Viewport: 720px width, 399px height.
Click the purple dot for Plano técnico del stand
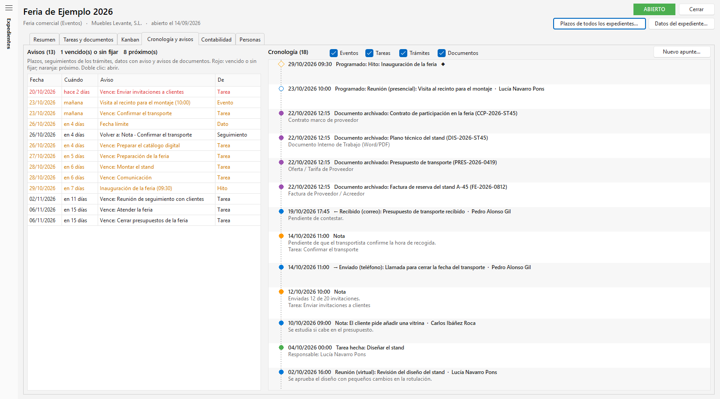tap(281, 138)
